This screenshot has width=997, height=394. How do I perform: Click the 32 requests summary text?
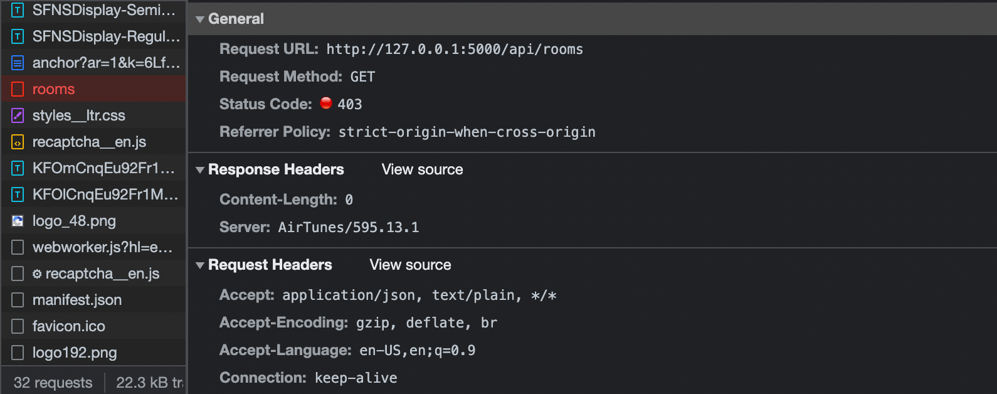[x=53, y=382]
